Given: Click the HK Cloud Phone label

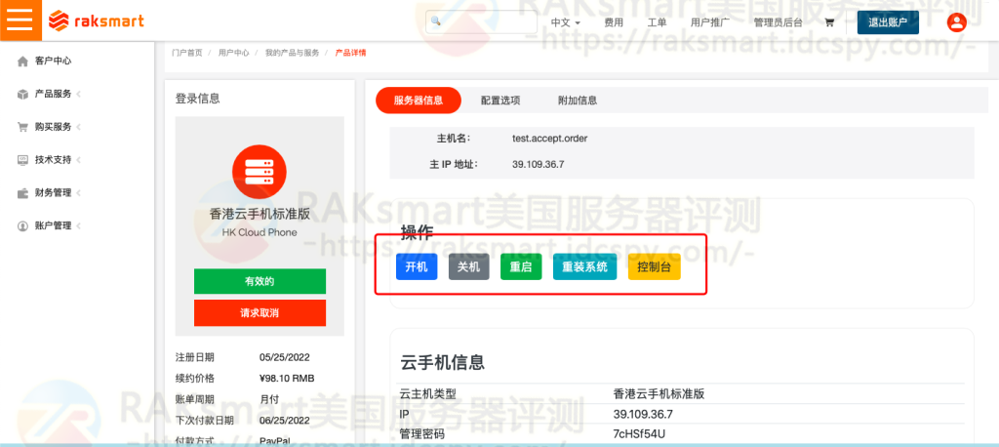Looking at the screenshot, I should 260,232.
